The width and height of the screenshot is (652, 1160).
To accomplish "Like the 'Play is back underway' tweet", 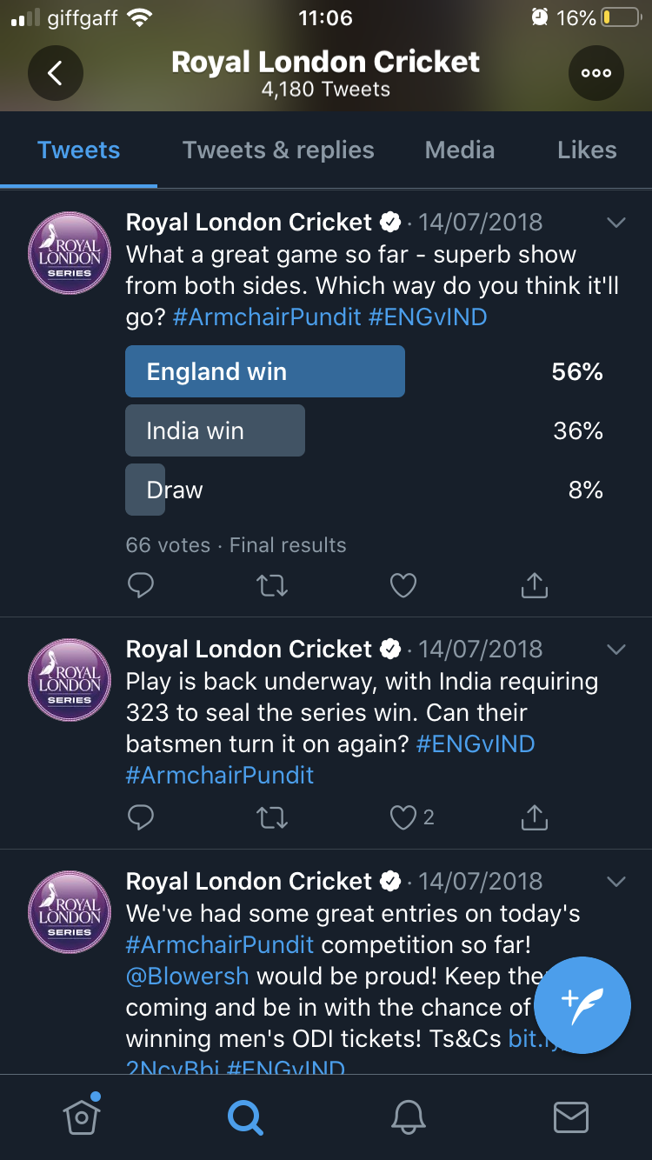I will pyautogui.click(x=403, y=817).
